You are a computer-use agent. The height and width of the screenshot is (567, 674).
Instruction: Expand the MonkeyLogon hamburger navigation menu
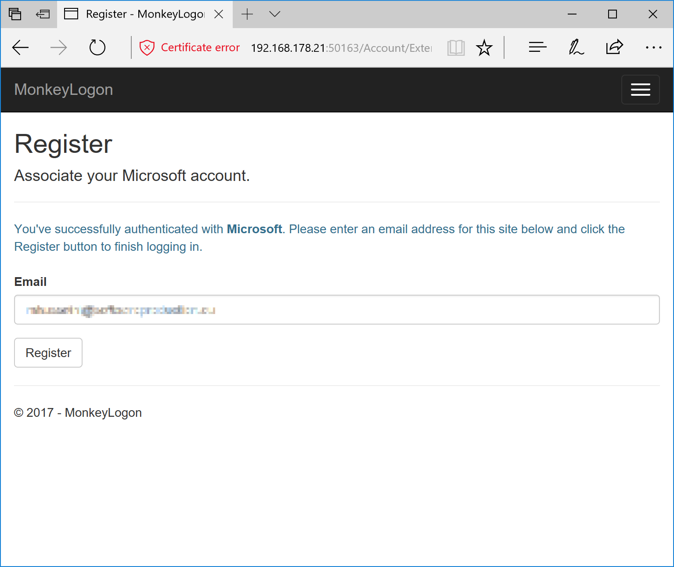click(x=640, y=89)
